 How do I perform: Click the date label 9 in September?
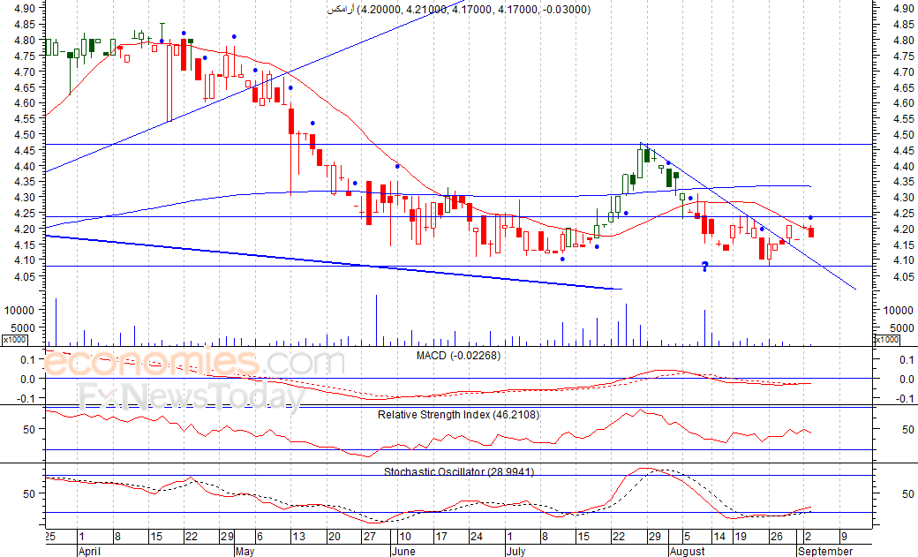[x=844, y=537]
